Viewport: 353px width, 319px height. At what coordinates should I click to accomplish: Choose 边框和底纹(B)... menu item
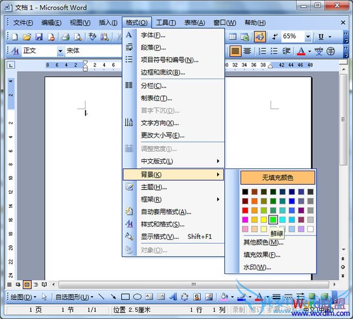pyautogui.click(x=173, y=72)
